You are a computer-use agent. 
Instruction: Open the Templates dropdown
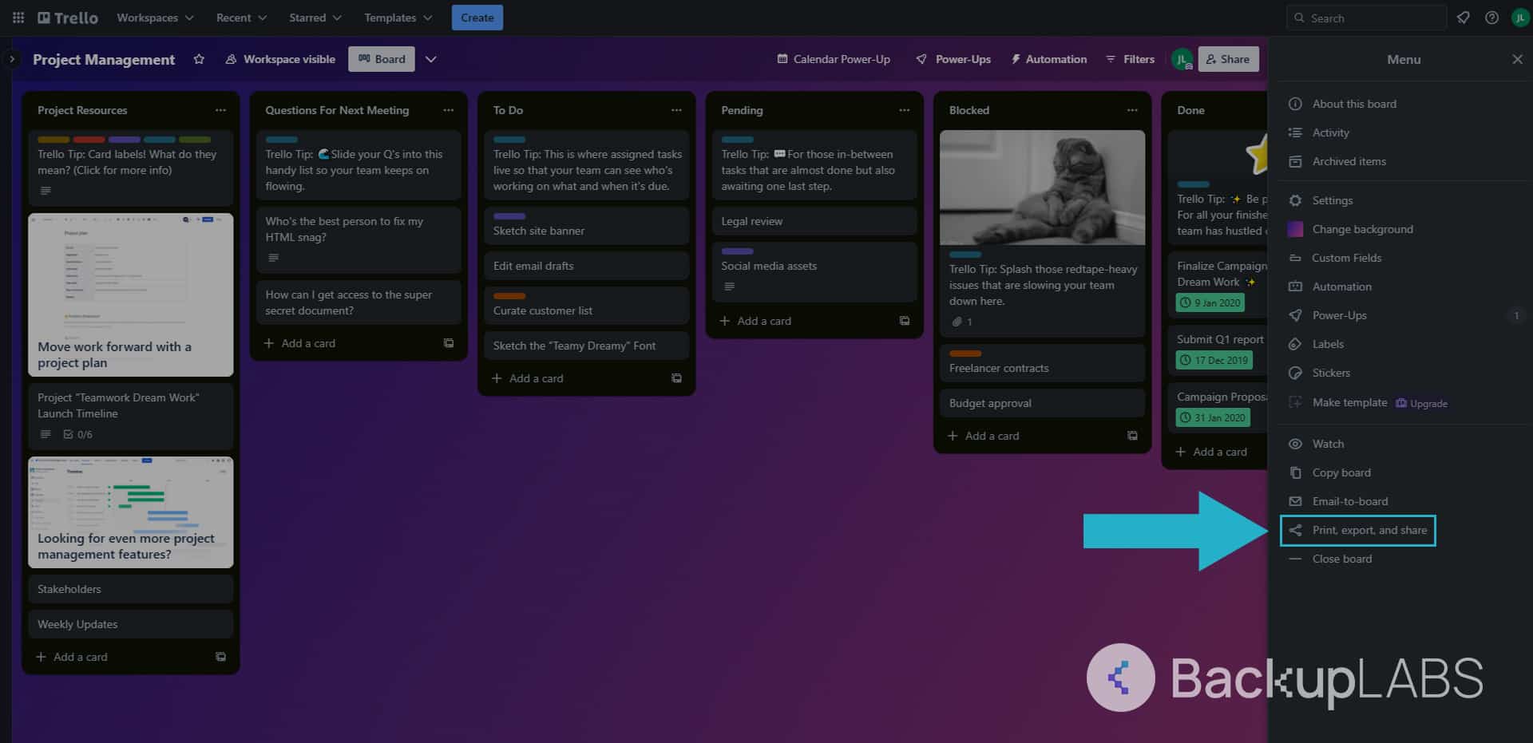[398, 18]
